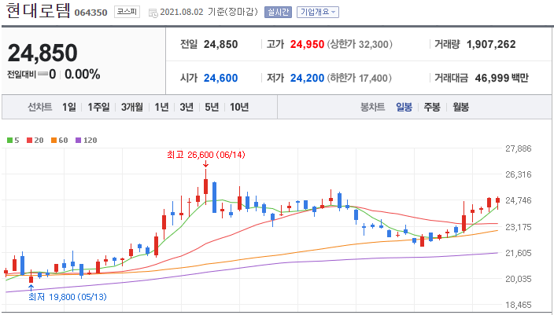Select the 3개월 line chart tab
Viewport: 554px width, 315px height.
[131, 107]
